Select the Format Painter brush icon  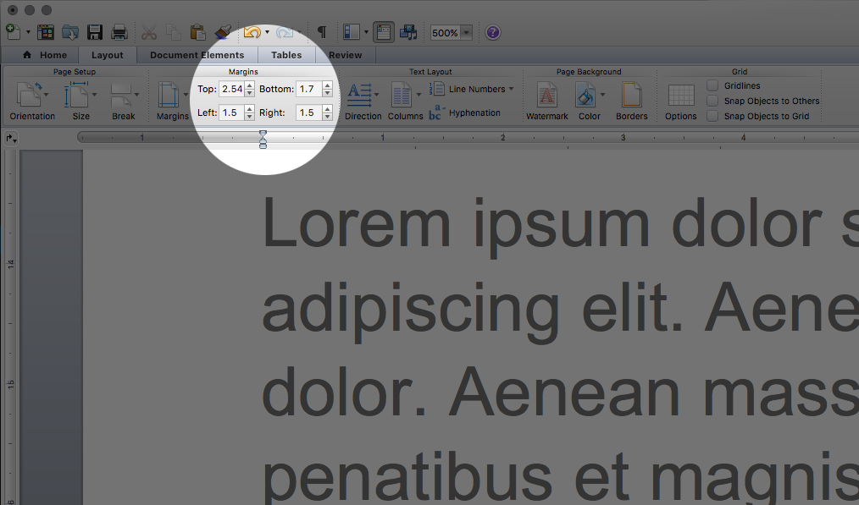(223, 32)
